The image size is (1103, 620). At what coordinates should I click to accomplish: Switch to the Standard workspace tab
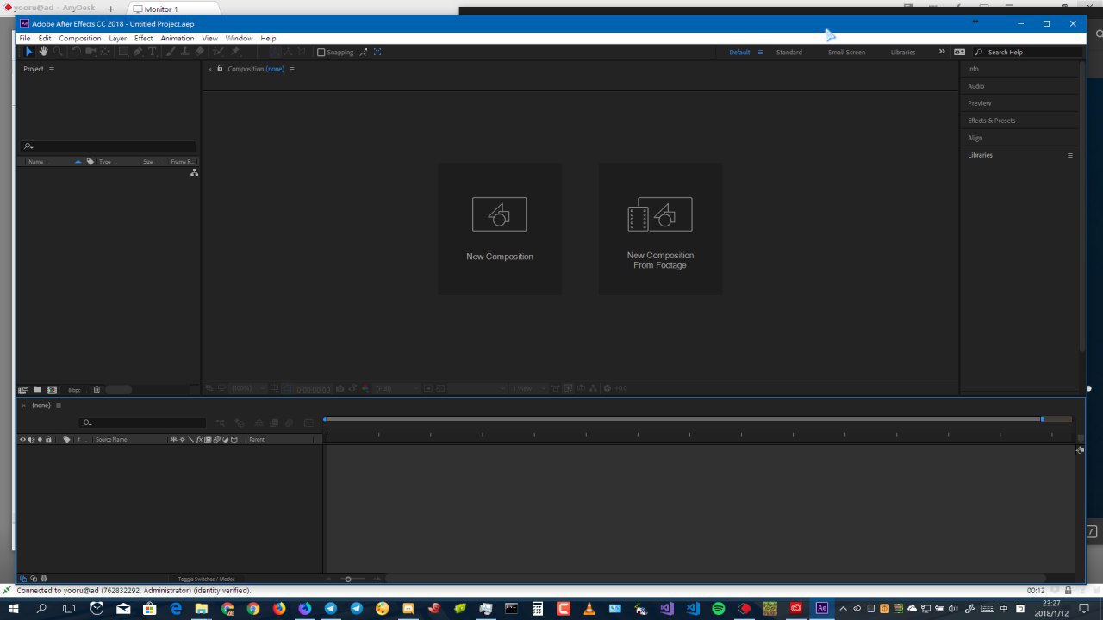(788, 53)
